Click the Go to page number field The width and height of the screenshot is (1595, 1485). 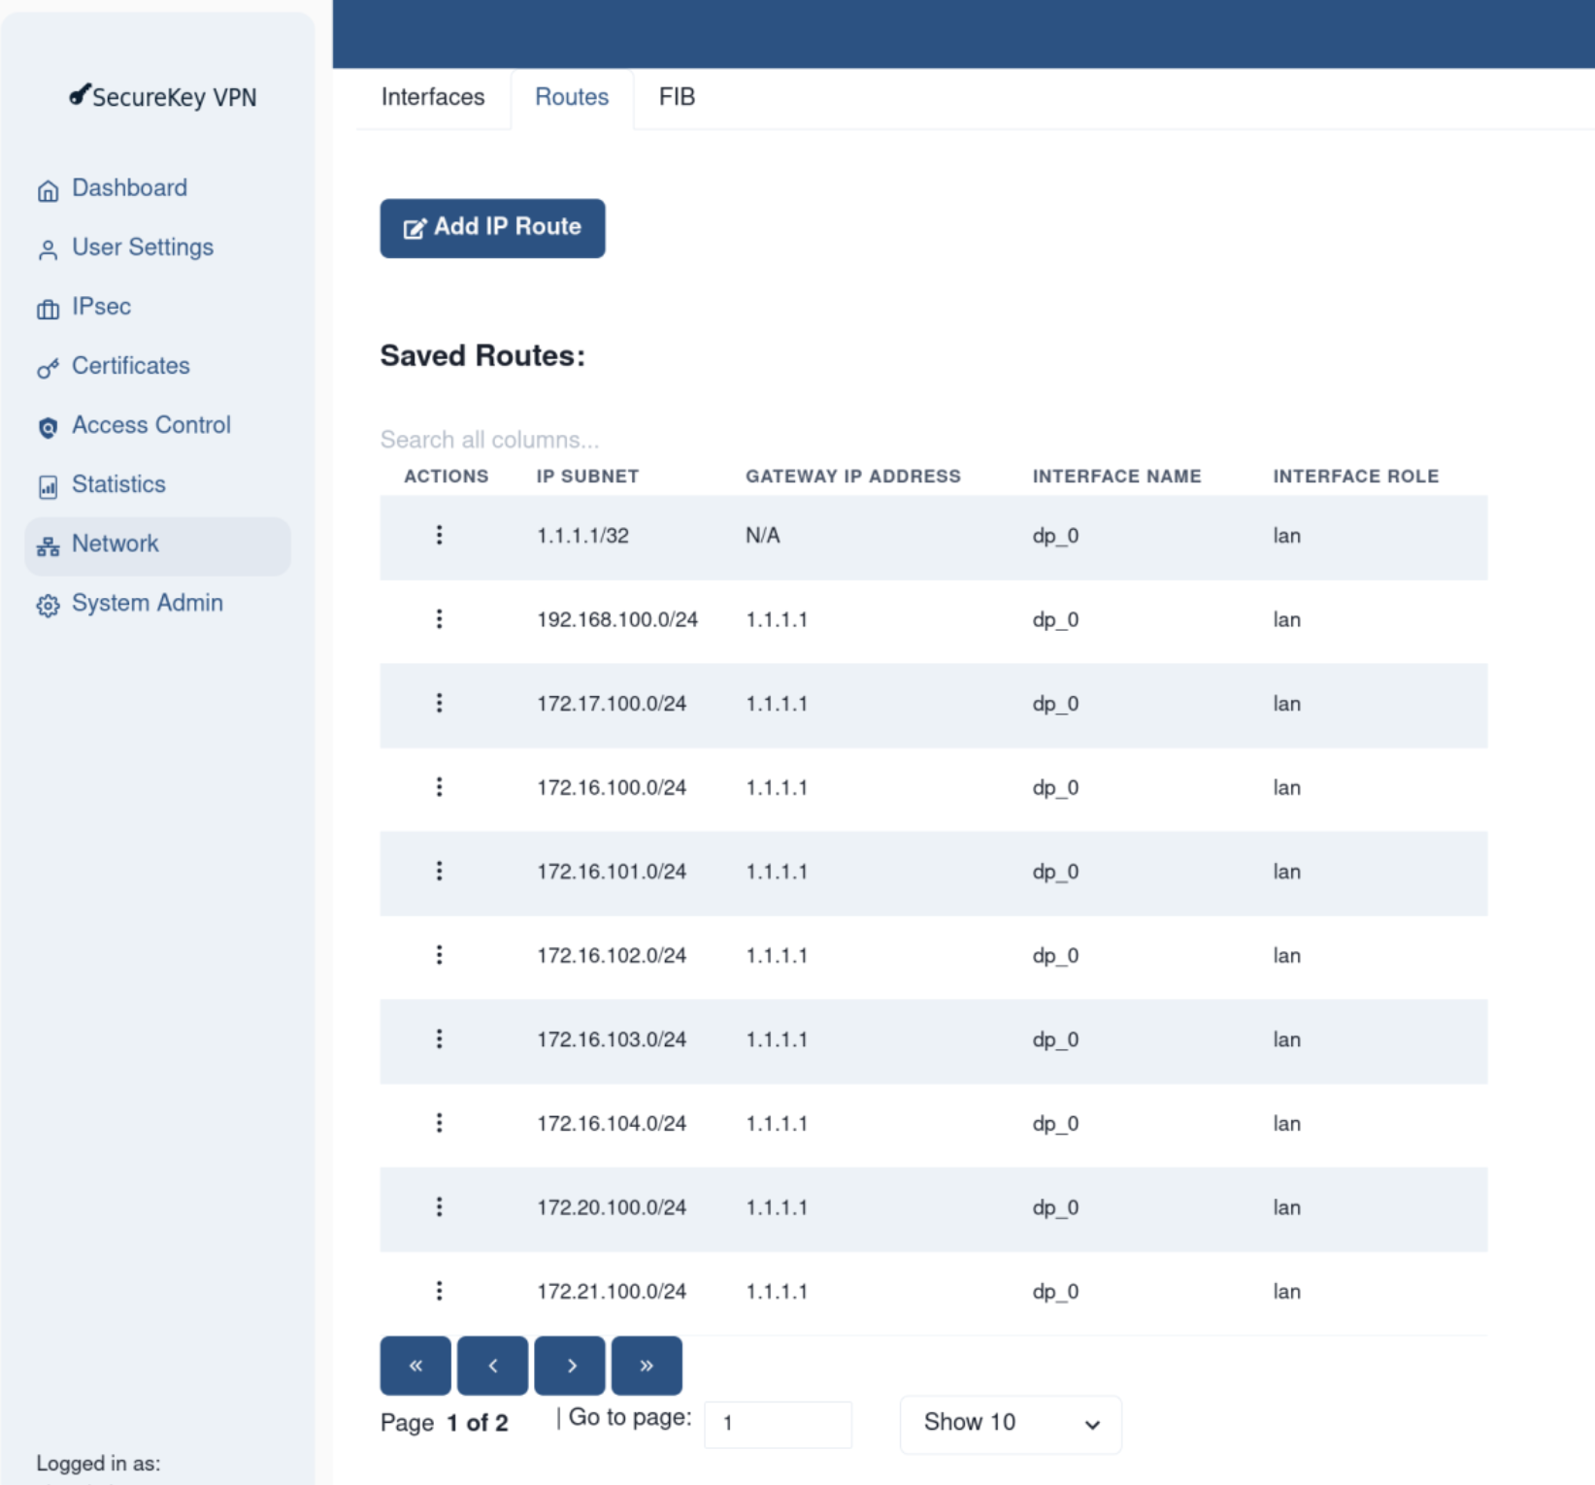tap(778, 1425)
